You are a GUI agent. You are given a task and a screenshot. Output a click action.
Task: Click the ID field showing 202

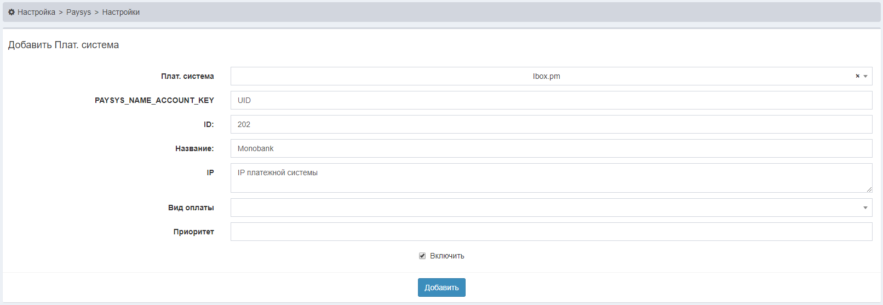tap(551, 124)
